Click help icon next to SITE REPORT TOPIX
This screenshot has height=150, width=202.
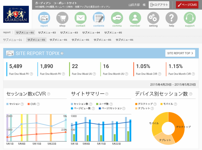pos(62,53)
